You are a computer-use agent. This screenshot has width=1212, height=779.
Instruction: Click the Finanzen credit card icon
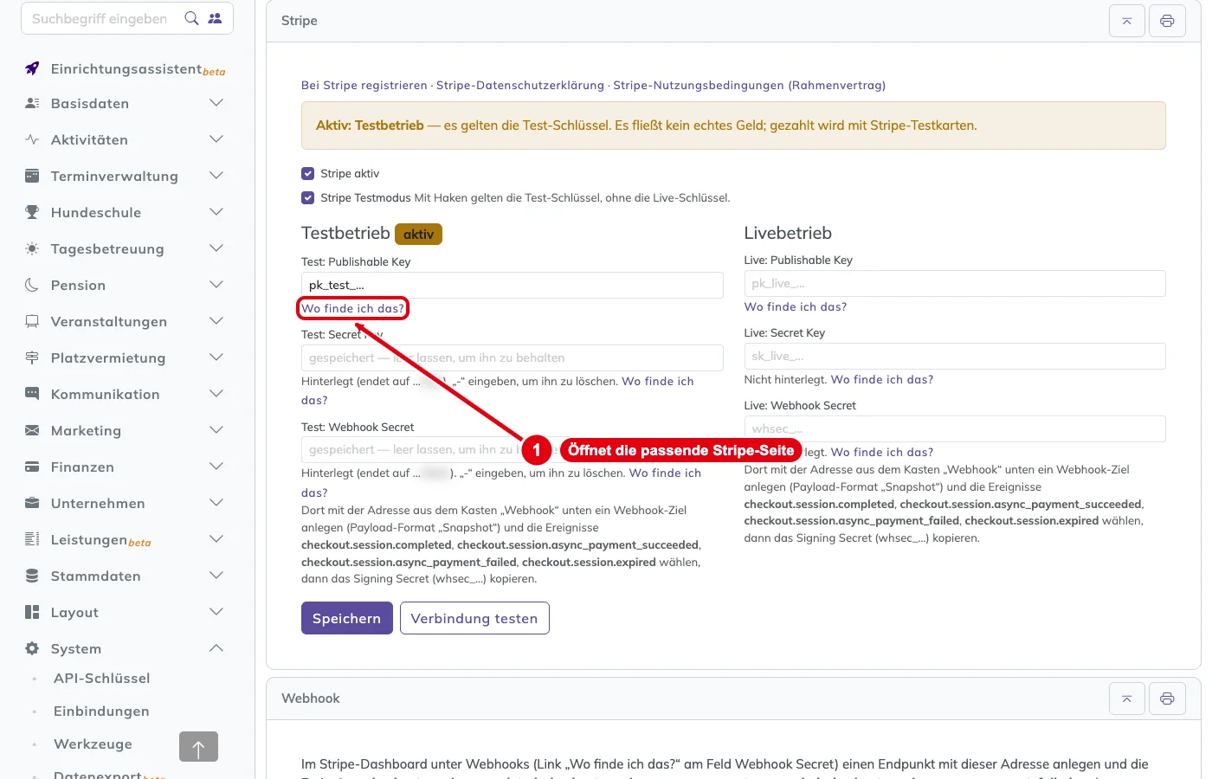point(32,467)
